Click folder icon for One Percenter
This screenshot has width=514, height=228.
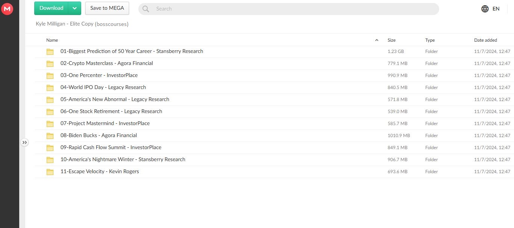point(50,75)
